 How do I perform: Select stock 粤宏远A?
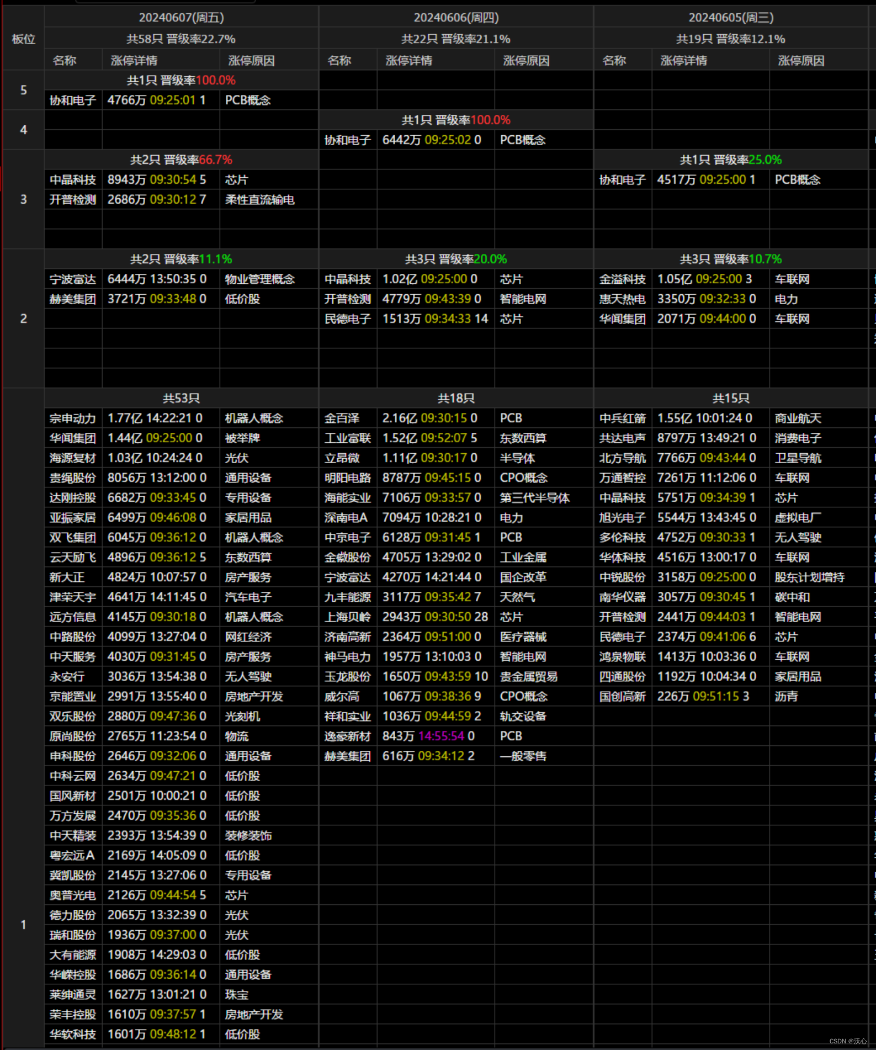pos(72,856)
